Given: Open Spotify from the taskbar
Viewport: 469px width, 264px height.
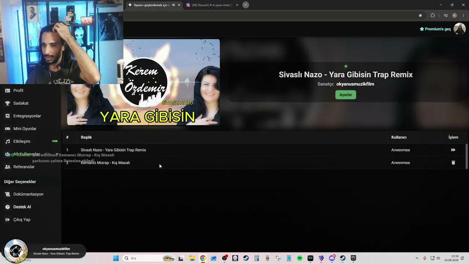Looking at the screenshot, I should tap(300, 258).
